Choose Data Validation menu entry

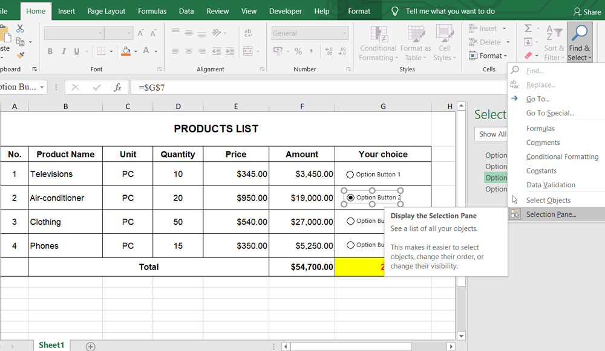pos(557,184)
